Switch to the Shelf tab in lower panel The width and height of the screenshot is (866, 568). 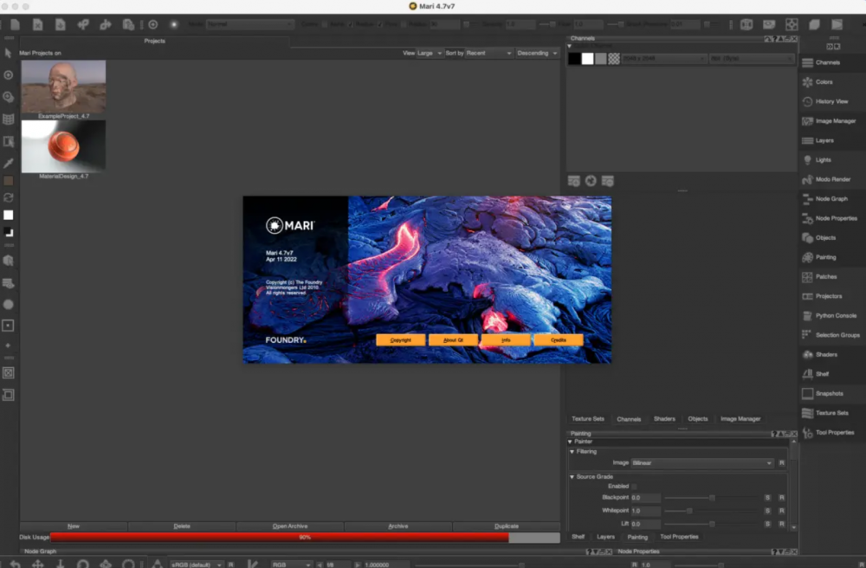tap(578, 537)
